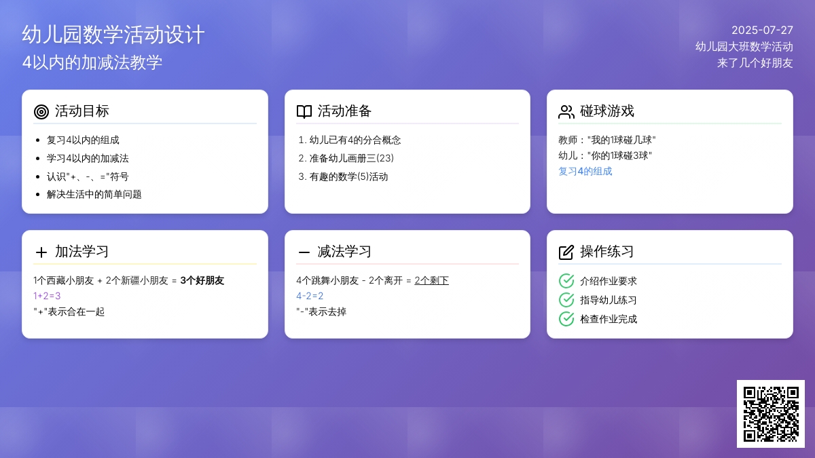
Task: Click the subtitle 4以内的加减法教学
Action: pyautogui.click(x=92, y=62)
